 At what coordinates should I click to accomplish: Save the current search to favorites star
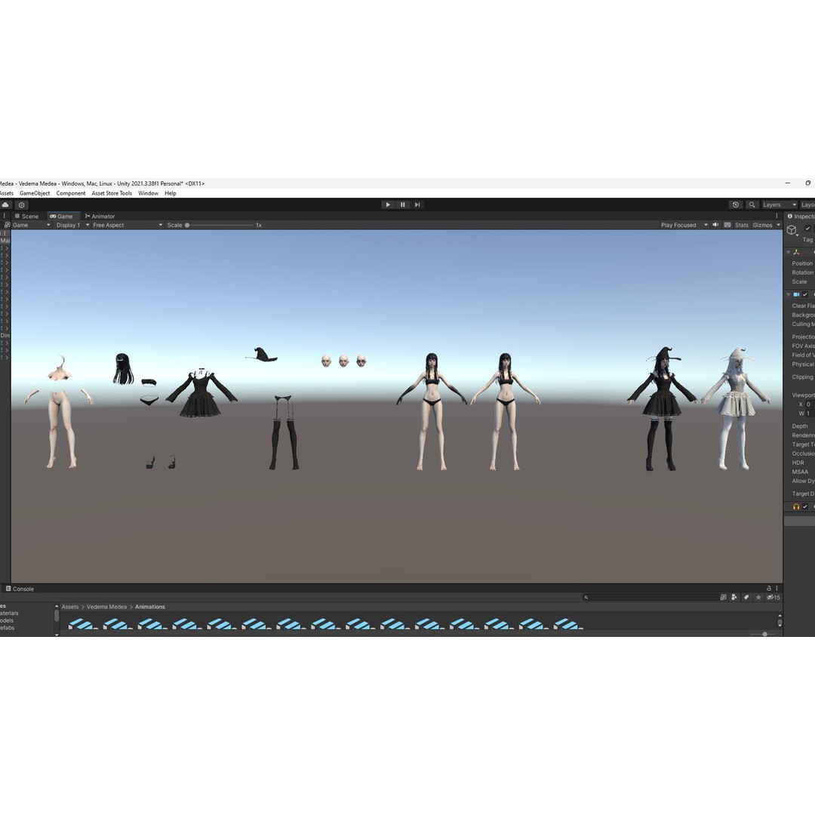pos(758,597)
